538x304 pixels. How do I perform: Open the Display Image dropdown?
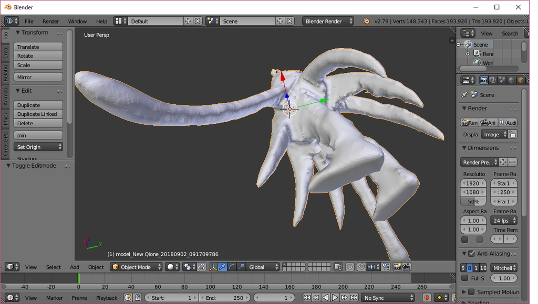coord(494,135)
